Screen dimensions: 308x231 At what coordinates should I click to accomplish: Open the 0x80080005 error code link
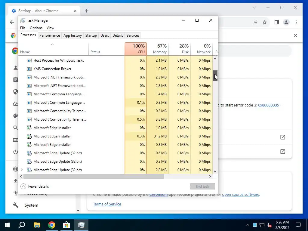268,105
